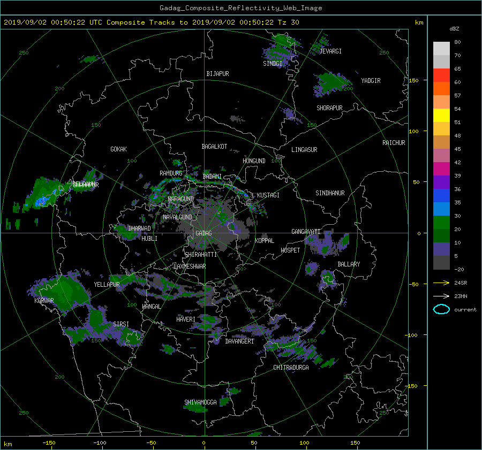The height and width of the screenshot is (450, 482).
Task: Click the '57' value on dBZ scale
Action: pyautogui.click(x=457, y=96)
